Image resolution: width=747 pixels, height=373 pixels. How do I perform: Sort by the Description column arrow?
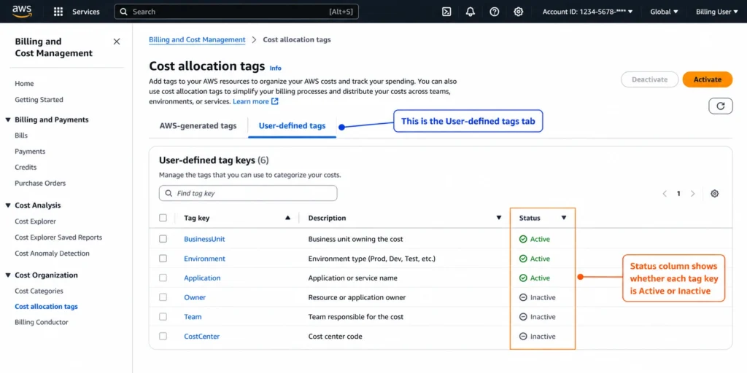click(x=499, y=218)
